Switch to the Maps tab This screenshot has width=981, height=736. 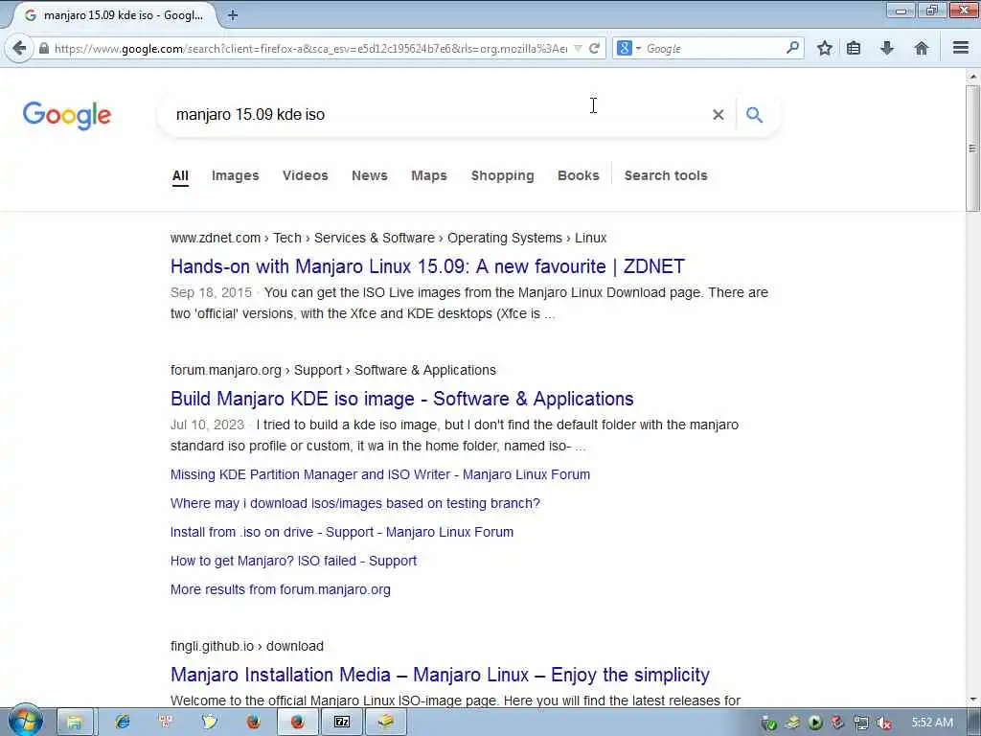click(429, 176)
